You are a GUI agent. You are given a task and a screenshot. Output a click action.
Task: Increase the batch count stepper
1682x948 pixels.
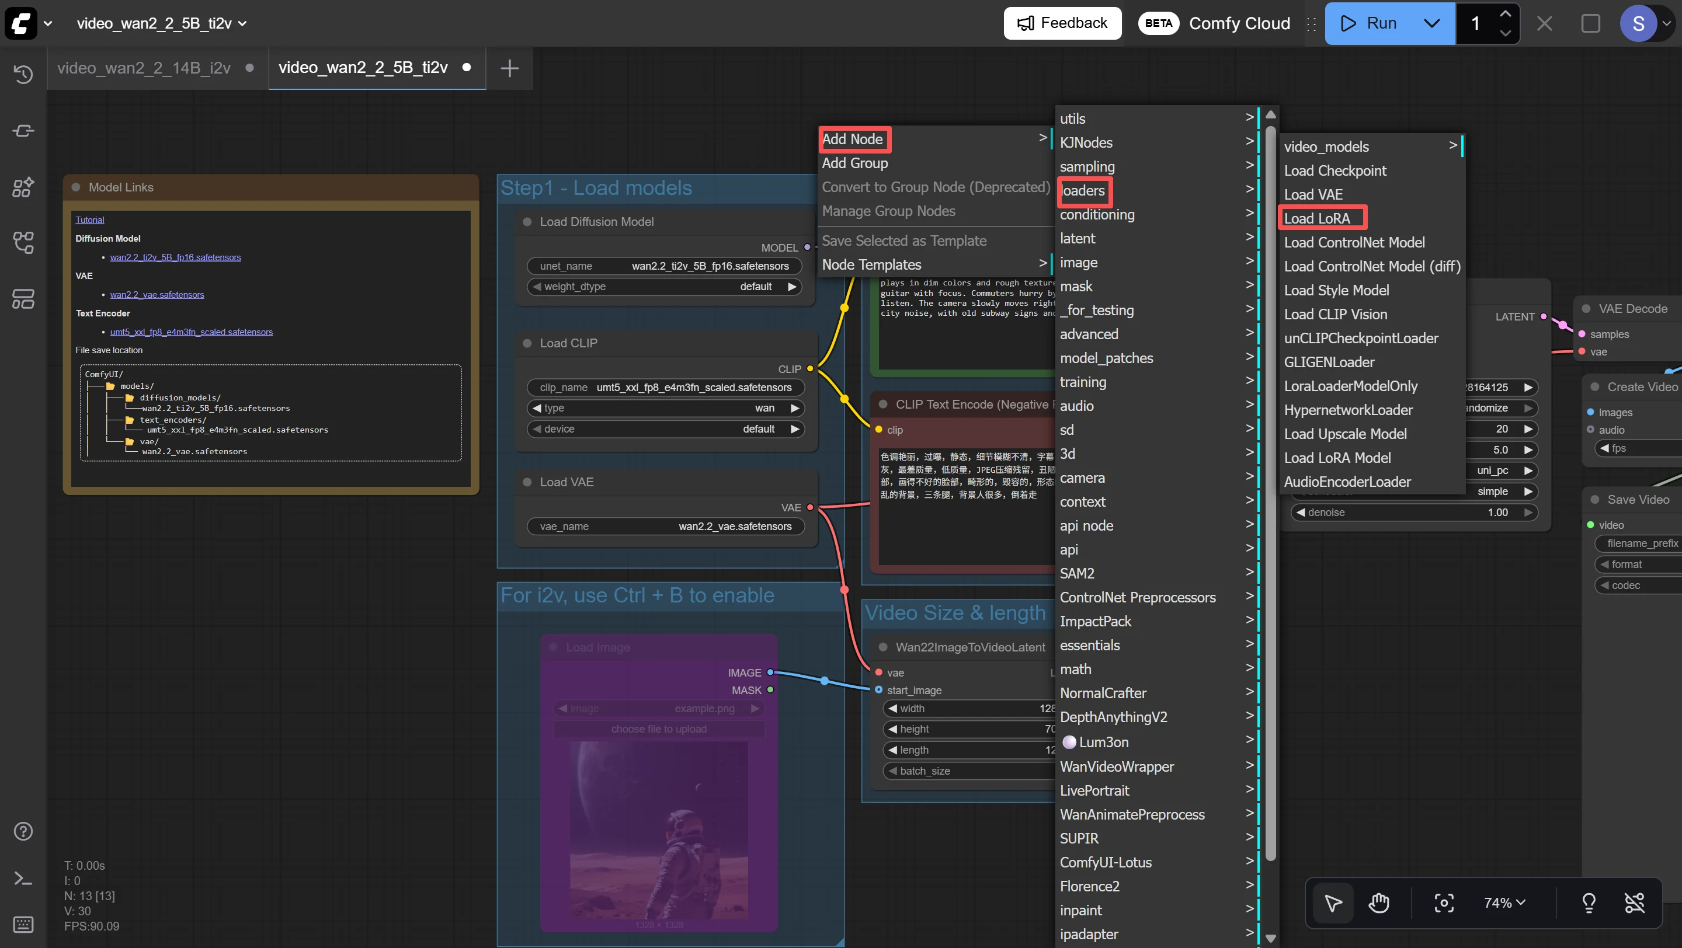coord(1505,13)
